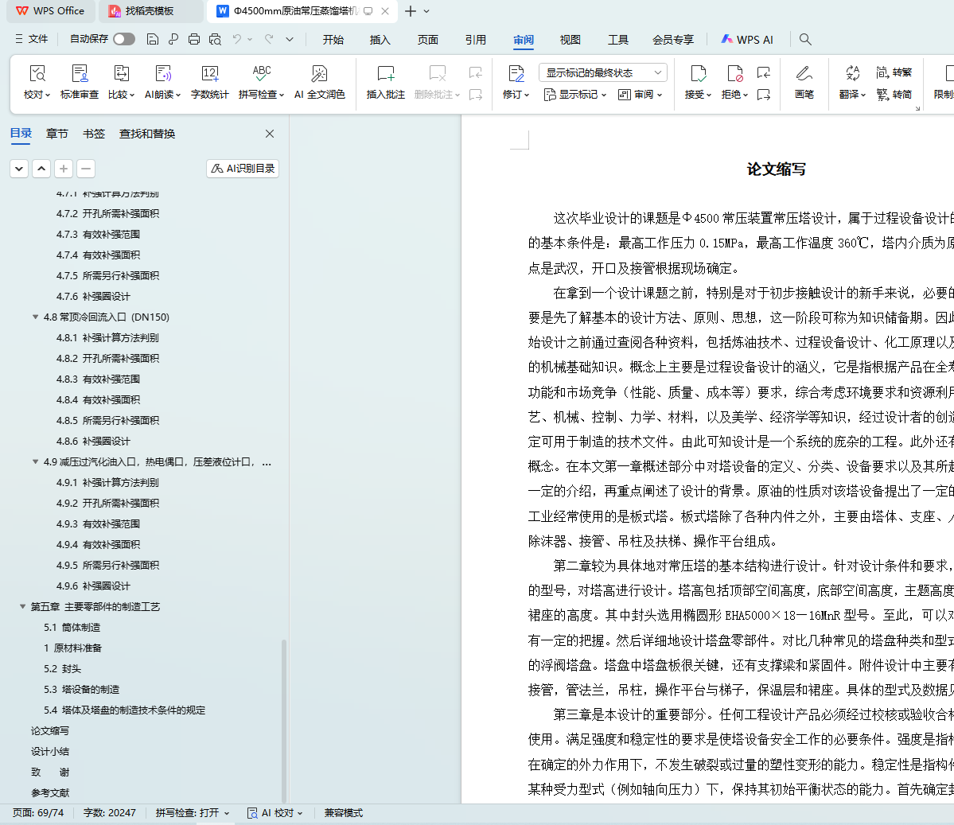Open the WPS Office home tab

[50, 11]
